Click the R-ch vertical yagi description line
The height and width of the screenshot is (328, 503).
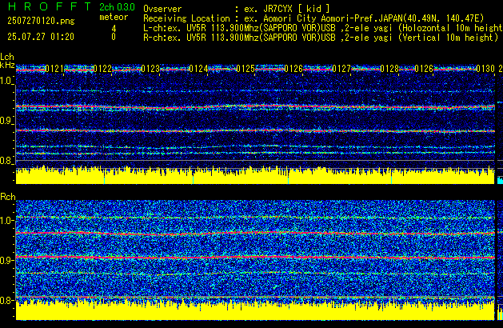pyautogui.click(x=321, y=38)
